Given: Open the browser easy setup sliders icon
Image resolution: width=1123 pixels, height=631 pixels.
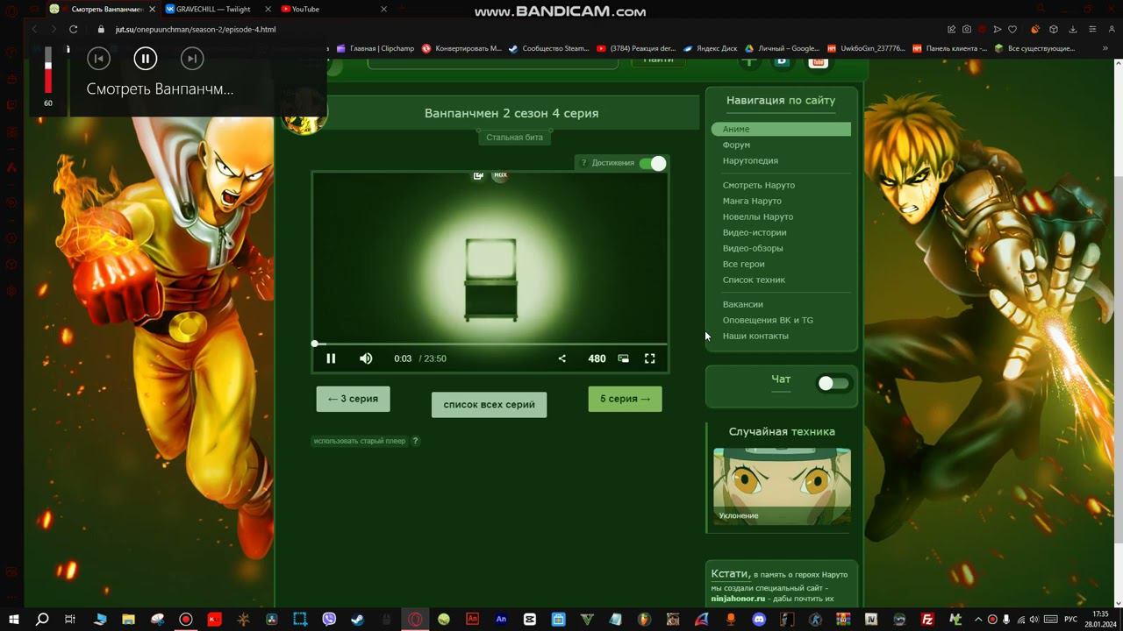Looking at the screenshot, I should pos(1092,29).
